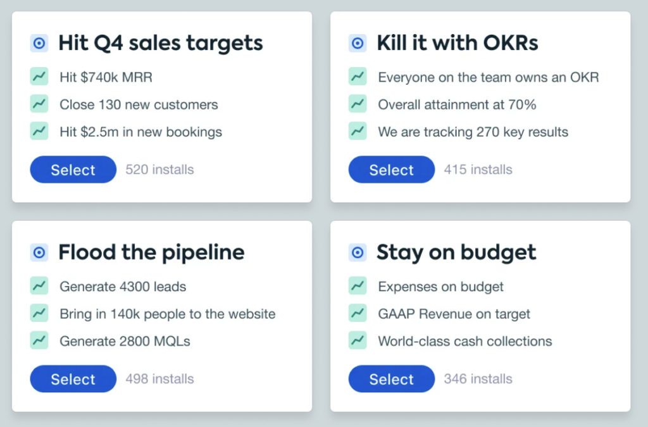
Task: Click trend icon next to Expenses on budget
Action: (358, 286)
